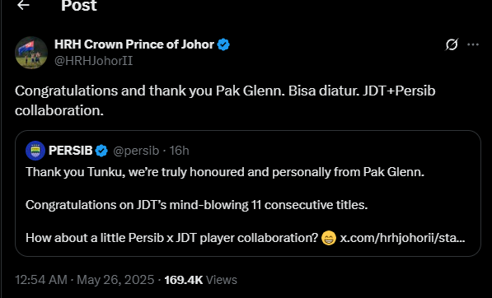The width and height of the screenshot is (492, 298).
Task: Click the Post heading title
Action: tap(79, 5)
